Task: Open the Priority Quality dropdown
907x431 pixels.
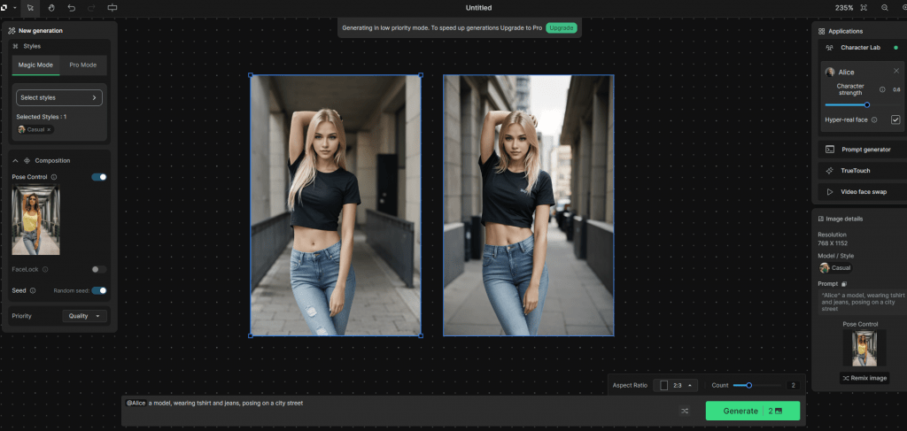Action: tap(86, 316)
